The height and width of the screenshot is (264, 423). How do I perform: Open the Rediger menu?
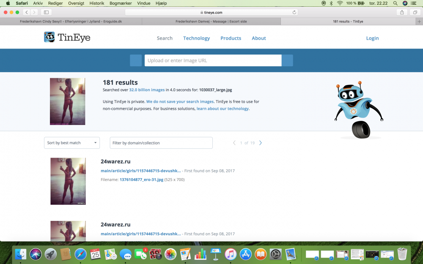click(x=55, y=3)
